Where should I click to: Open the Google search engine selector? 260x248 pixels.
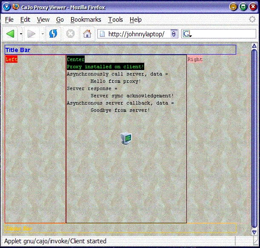187,34
